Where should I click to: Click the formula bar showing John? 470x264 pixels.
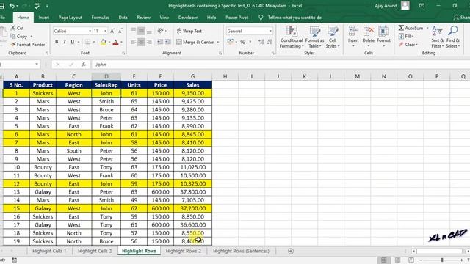click(x=279, y=65)
